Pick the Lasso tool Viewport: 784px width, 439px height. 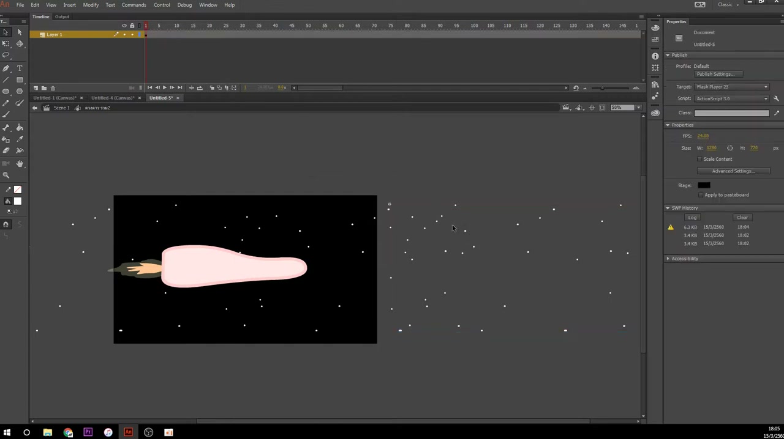click(x=6, y=56)
